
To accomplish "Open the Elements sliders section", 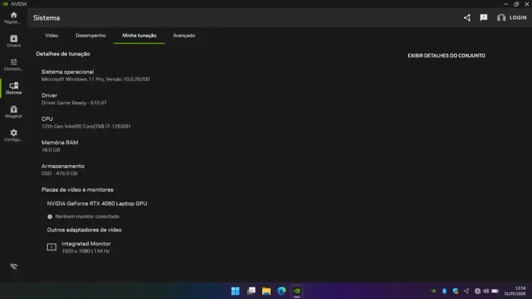I will click(x=14, y=65).
